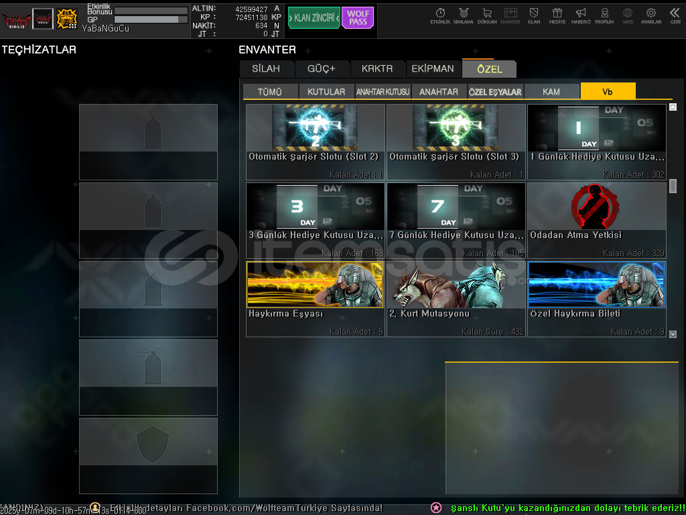
Task: Click the empty shield equipment slot
Action: pyautogui.click(x=148, y=455)
